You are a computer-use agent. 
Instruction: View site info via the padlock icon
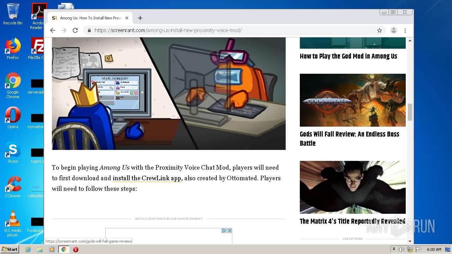(89, 30)
